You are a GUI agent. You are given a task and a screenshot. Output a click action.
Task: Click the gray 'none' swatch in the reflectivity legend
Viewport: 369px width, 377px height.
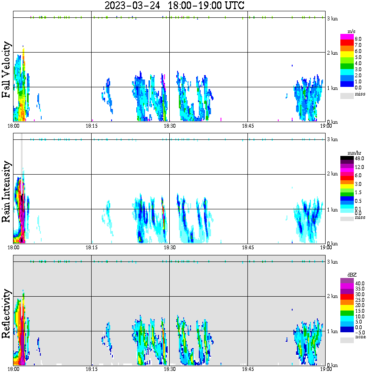coord(347,340)
